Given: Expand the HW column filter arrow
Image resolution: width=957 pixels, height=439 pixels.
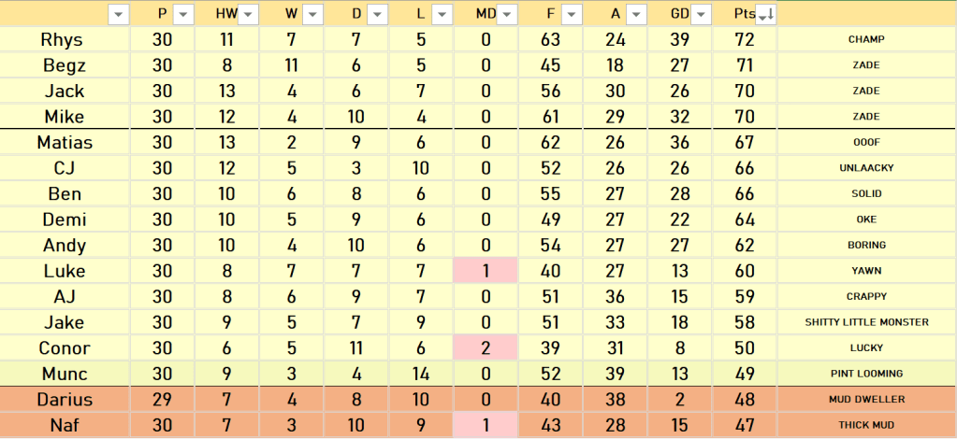Looking at the screenshot, I should click(248, 14).
